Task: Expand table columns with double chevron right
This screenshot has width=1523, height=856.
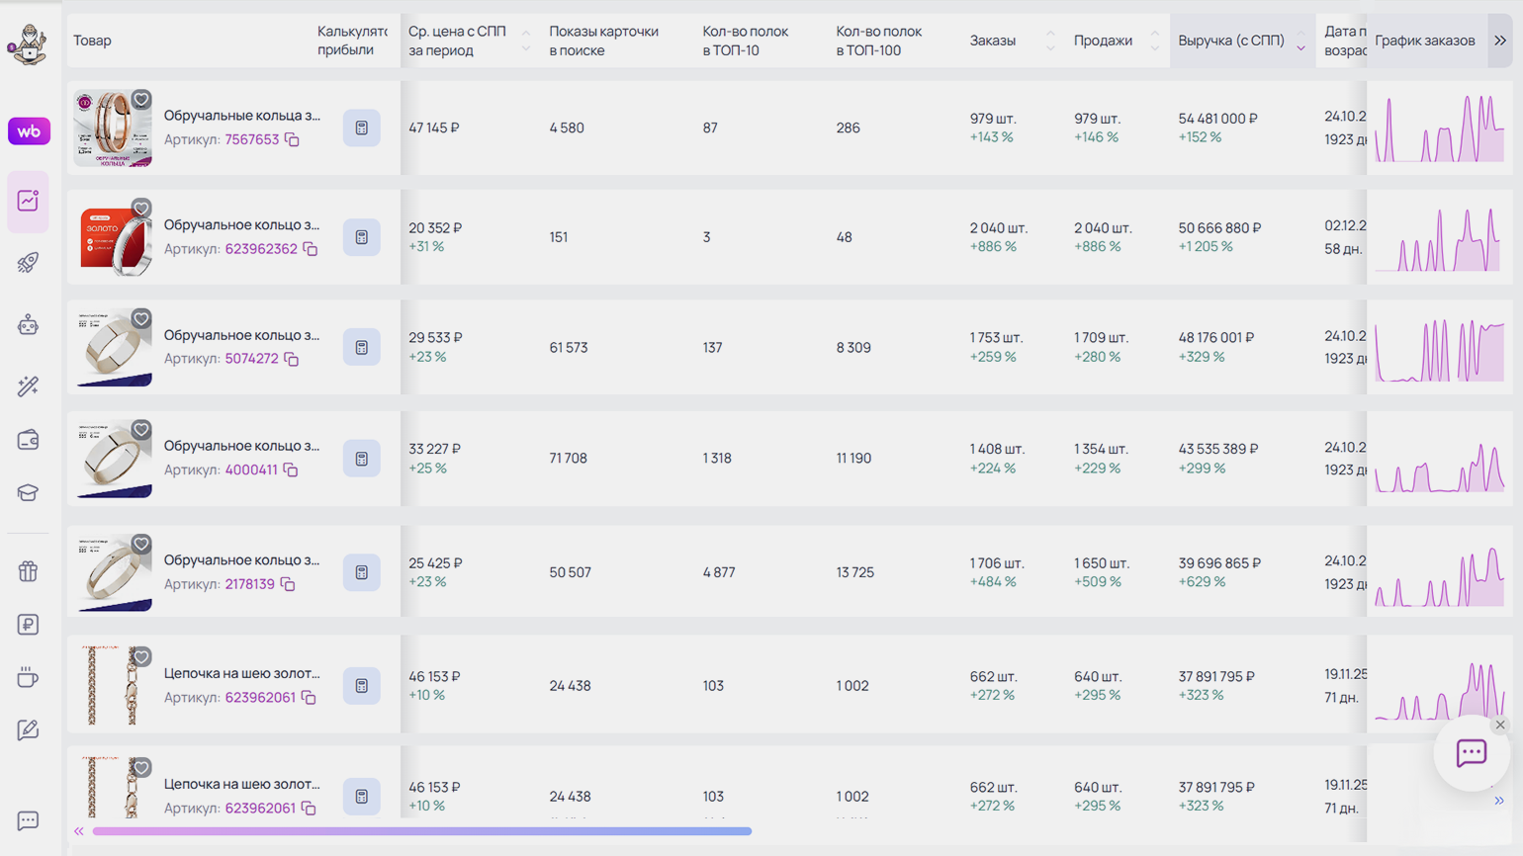Action: (1500, 41)
